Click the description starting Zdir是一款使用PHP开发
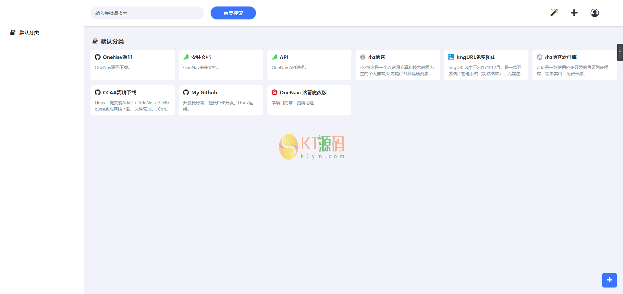 [x=572, y=71]
